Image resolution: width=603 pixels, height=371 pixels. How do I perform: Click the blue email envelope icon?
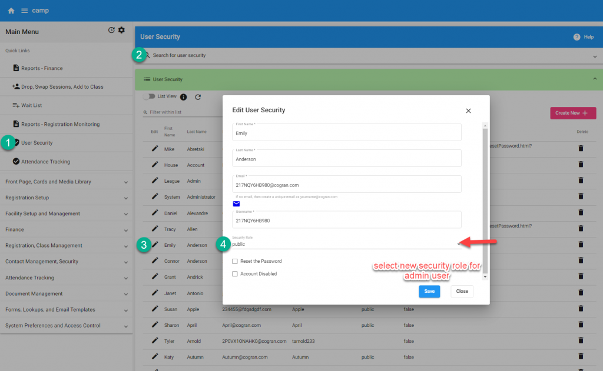click(236, 204)
